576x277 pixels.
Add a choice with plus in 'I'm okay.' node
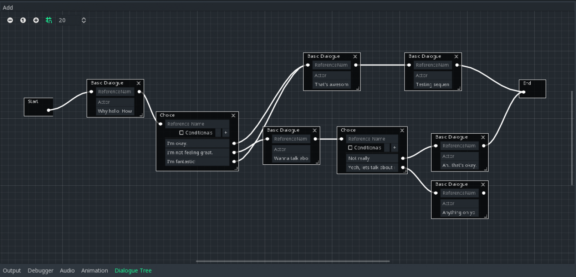tap(226, 133)
